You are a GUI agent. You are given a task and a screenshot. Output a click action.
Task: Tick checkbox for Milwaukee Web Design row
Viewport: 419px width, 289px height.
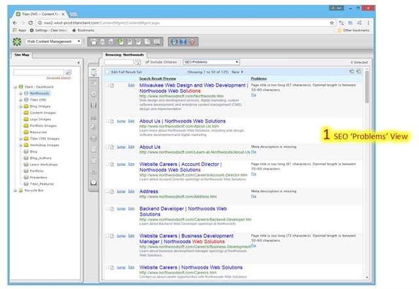107,85
